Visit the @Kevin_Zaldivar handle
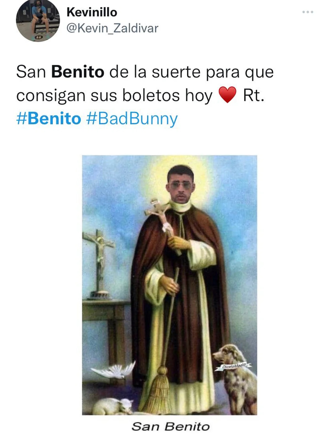The width and height of the screenshot is (331, 441). 113,28
